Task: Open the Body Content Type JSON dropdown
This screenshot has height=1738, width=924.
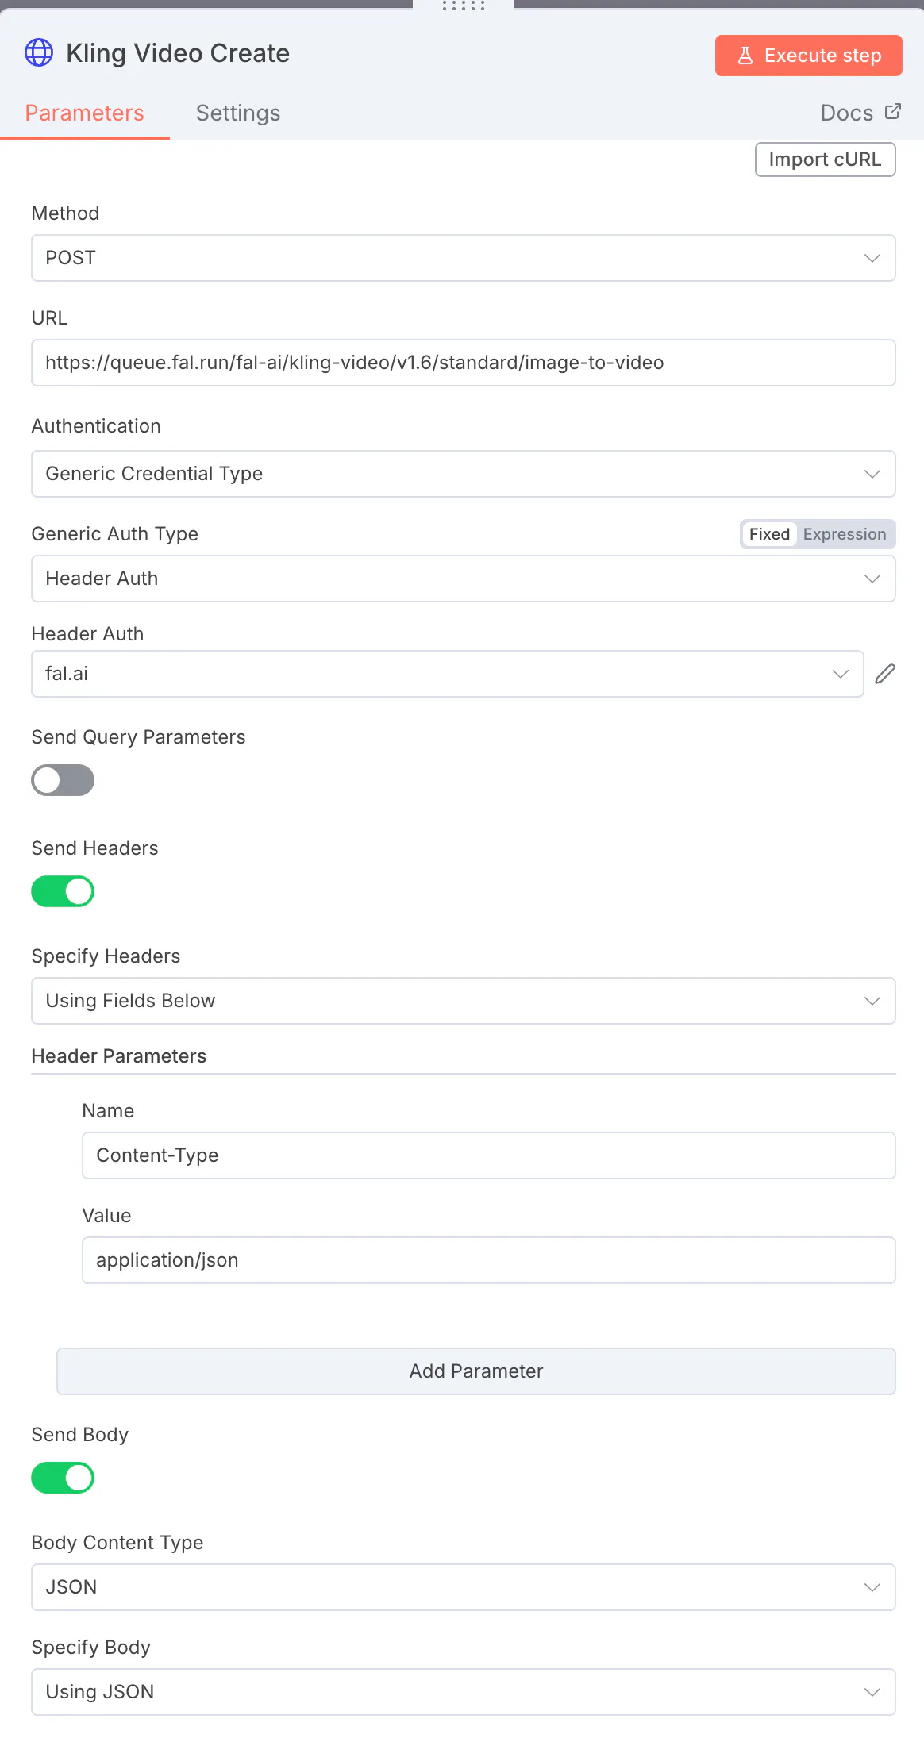Action: click(x=464, y=1587)
